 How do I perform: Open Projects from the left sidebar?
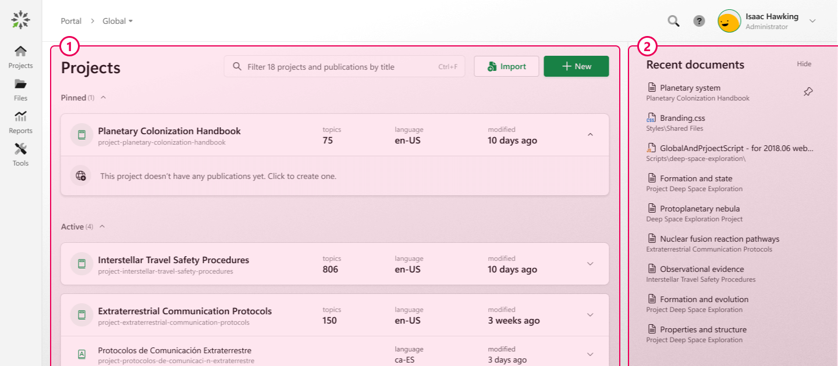click(x=20, y=56)
